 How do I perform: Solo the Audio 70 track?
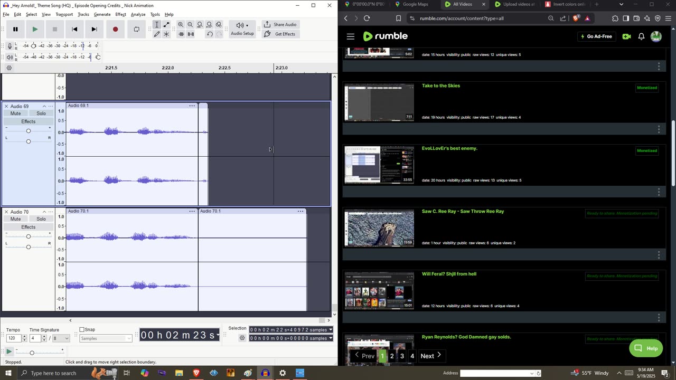click(x=41, y=219)
